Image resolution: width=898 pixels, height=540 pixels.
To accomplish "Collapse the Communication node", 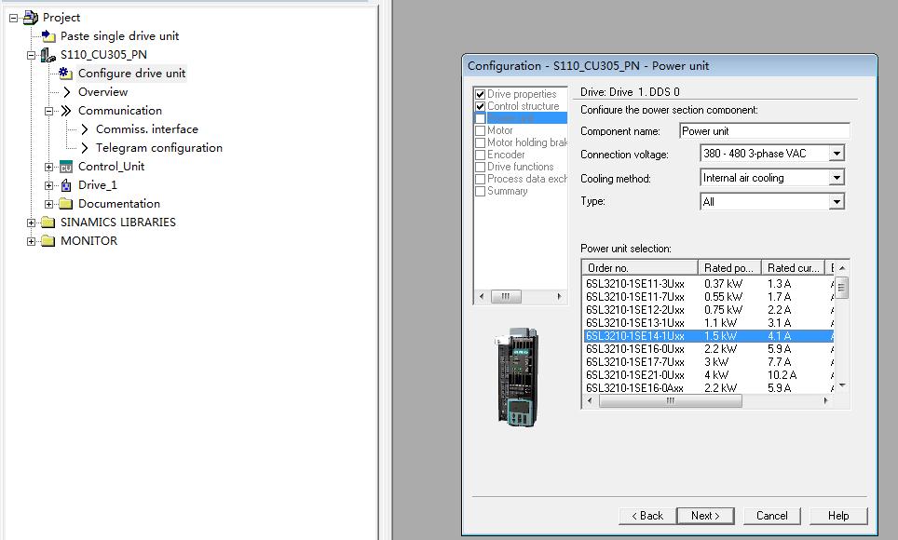I will click(x=48, y=111).
